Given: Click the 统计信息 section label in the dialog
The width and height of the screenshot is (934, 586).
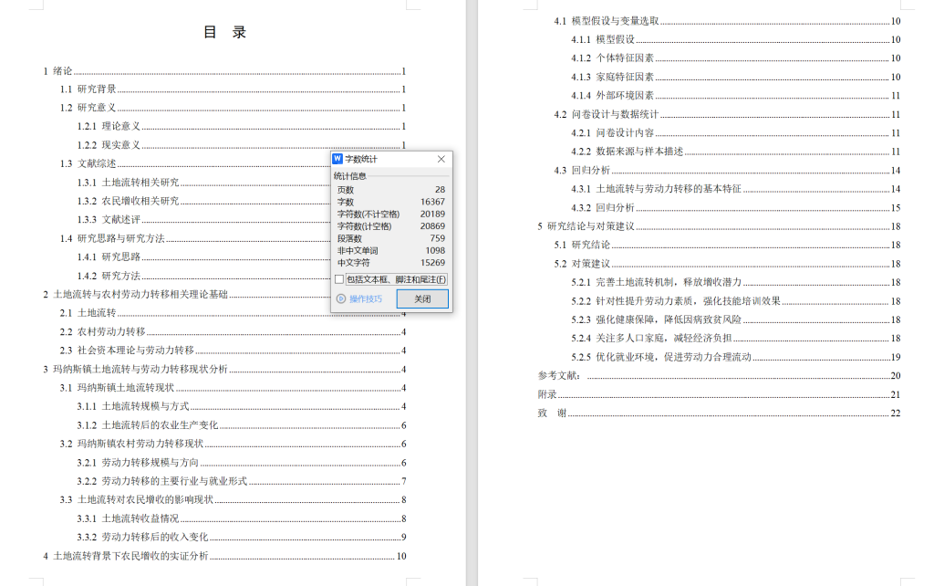Looking at the screenshot, I should (x=349, y=175).
